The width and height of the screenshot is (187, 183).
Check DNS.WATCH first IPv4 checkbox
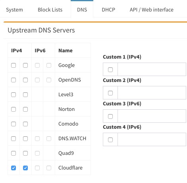click(x=13, y=139)
